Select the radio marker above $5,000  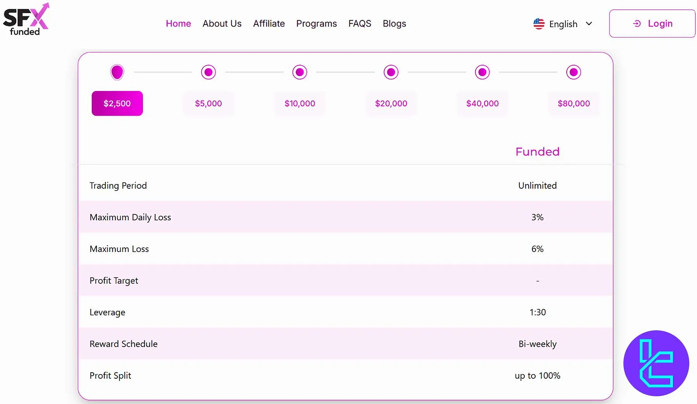pos(208,72)
